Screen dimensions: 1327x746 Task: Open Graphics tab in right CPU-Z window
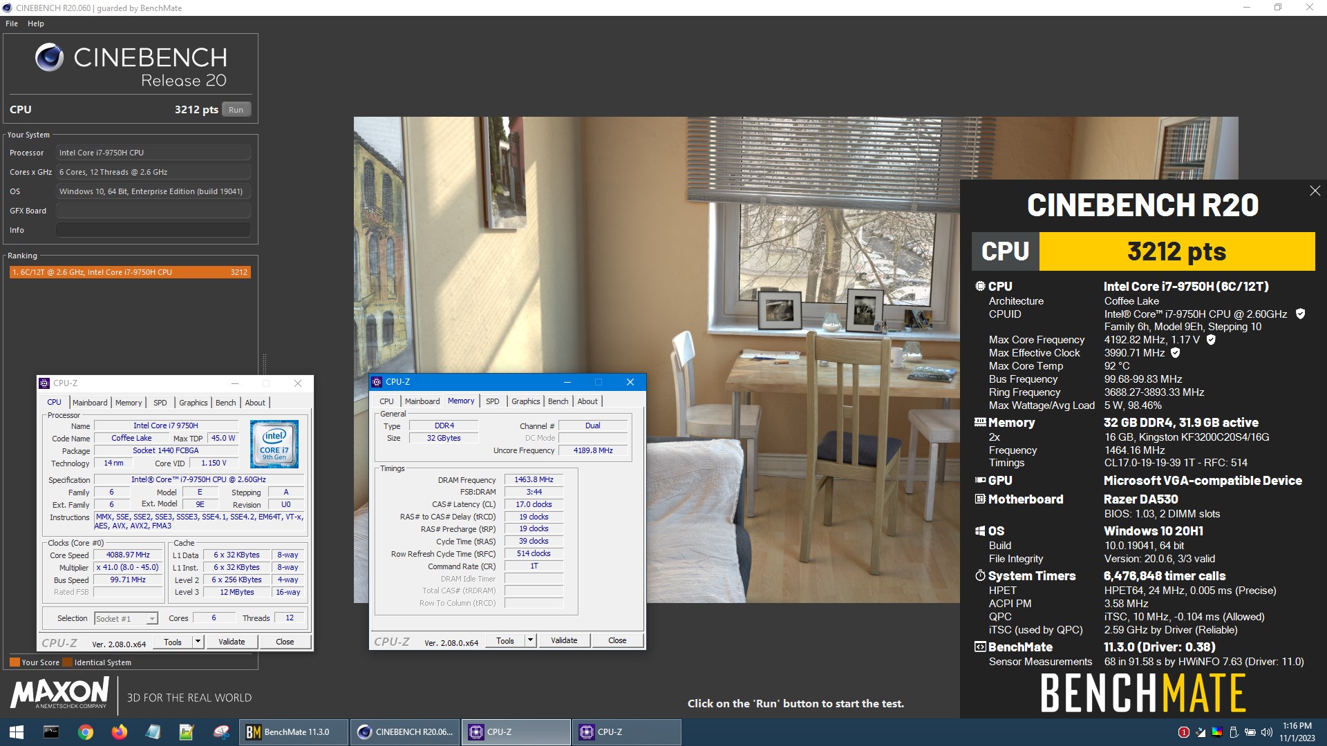coord(526,401)
